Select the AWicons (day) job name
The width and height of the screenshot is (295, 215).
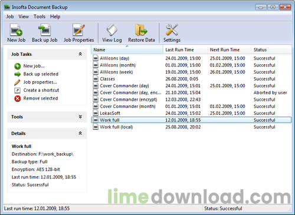[x=114, y=58]
